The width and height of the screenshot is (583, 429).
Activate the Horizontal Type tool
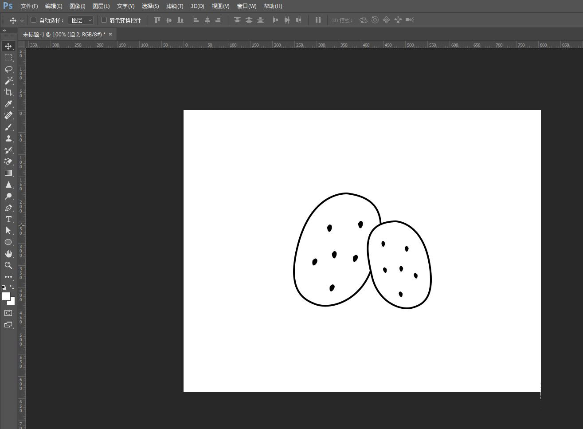8,219
